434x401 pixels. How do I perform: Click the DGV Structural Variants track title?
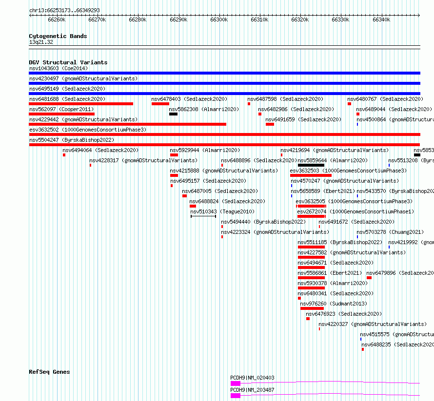68,62
